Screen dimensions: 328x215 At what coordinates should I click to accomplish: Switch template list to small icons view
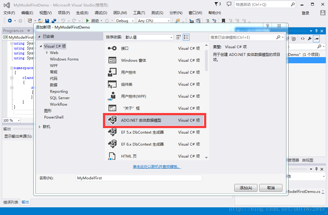click(x=178, y=37)
